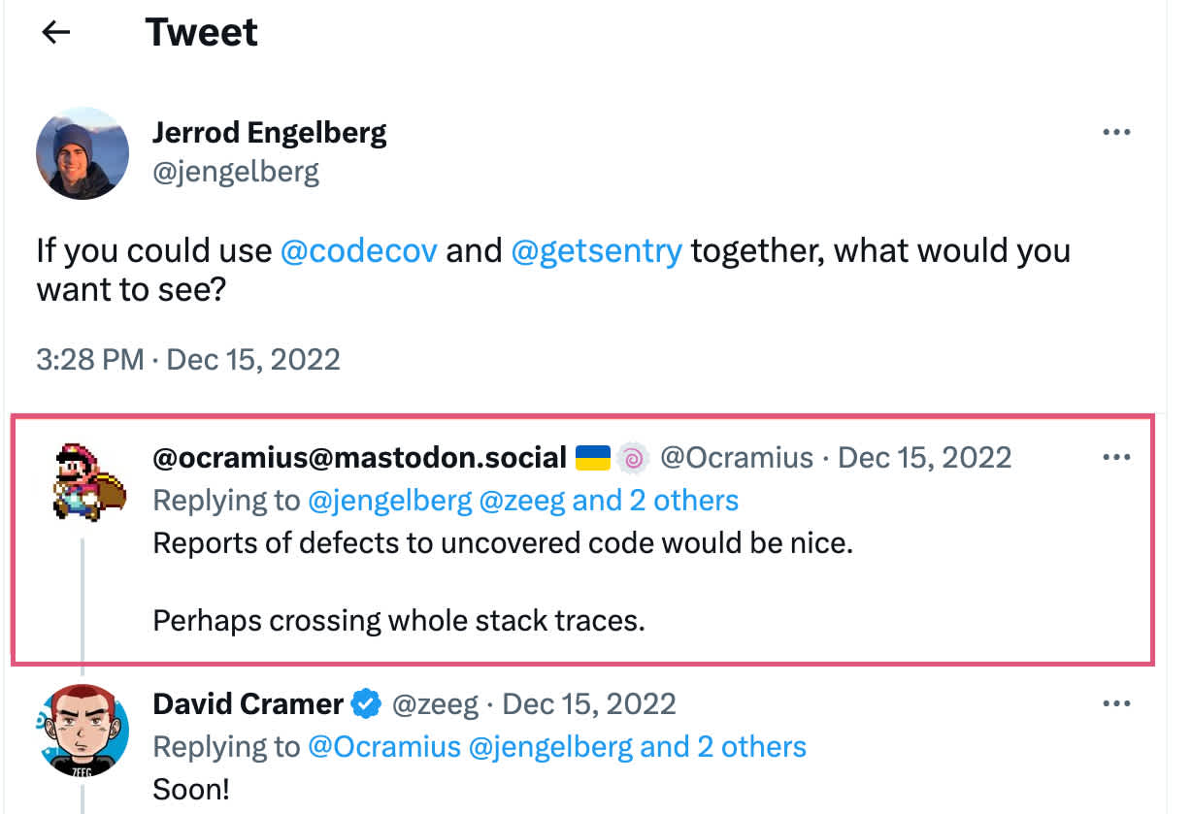Screen dimensions: 1192x814
Task: Click David Cramer's verified badge
Action: coord(365,704)
